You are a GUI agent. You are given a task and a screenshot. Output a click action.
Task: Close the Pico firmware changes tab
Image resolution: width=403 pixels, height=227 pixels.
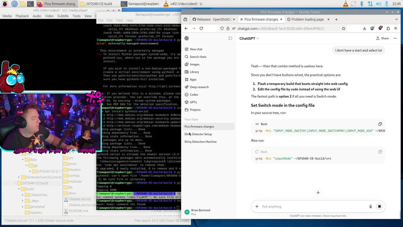(281, 19)
